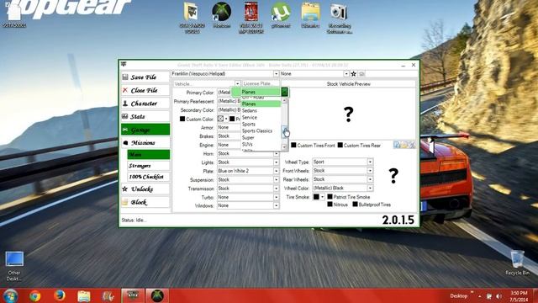Screen dimensions: 538x303
Task: Open File Explorer from the taskbar
Action: click(84, 295)
